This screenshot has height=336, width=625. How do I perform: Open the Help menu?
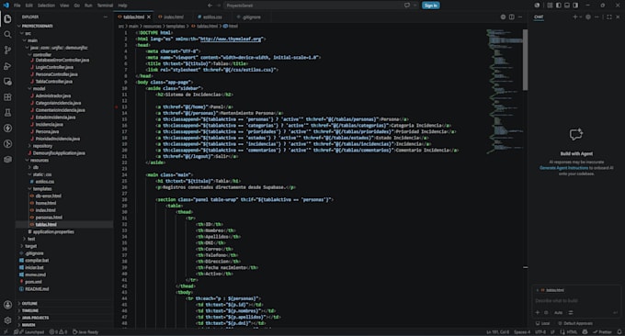point(122,6)
